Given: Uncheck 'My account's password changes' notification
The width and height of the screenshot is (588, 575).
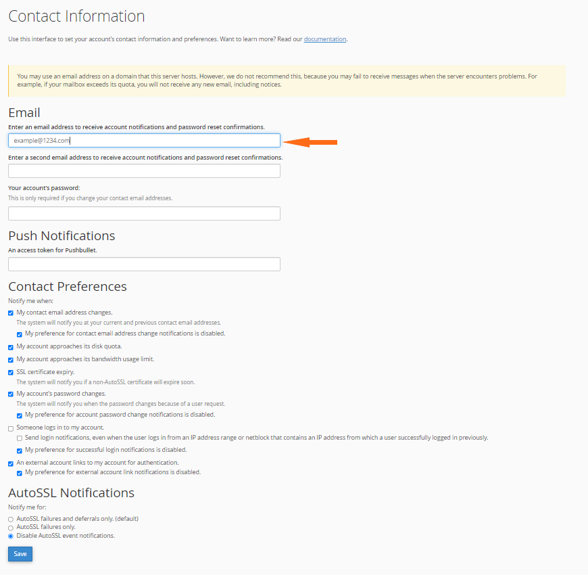Looking at the screenshot, I should [10, 394].
